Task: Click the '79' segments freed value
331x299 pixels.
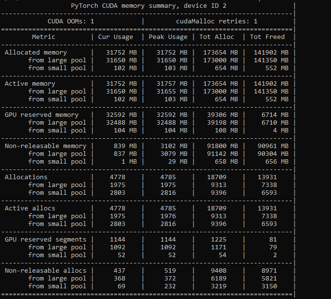Action: coord(273,247)
